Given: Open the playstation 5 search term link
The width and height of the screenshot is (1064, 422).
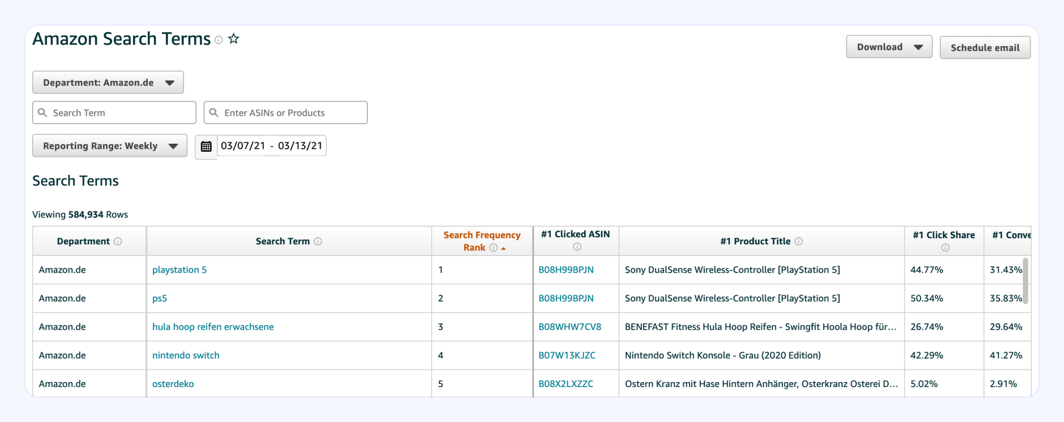Looking at the screenshot, I should (179, 270).
